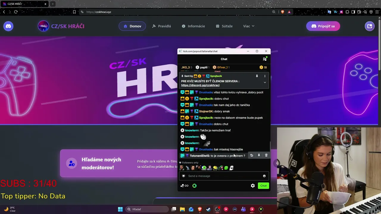Image resolution: width=381 pixels, height=214 pixels.
Task: Open OBS Studio from the taskbar
Action: click(217, 209)
